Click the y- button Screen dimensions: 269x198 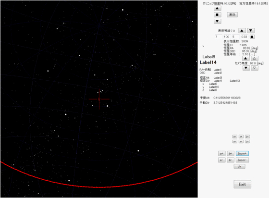[241, 142]
